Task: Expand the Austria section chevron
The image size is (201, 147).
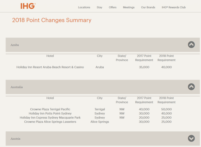Action: tap(191, 138)
